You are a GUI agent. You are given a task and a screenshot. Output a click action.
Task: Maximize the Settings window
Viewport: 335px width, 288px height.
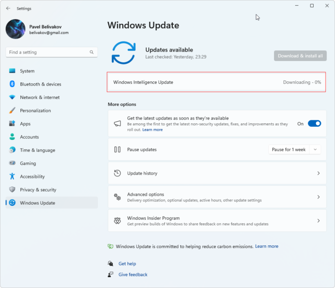point(312,5)
